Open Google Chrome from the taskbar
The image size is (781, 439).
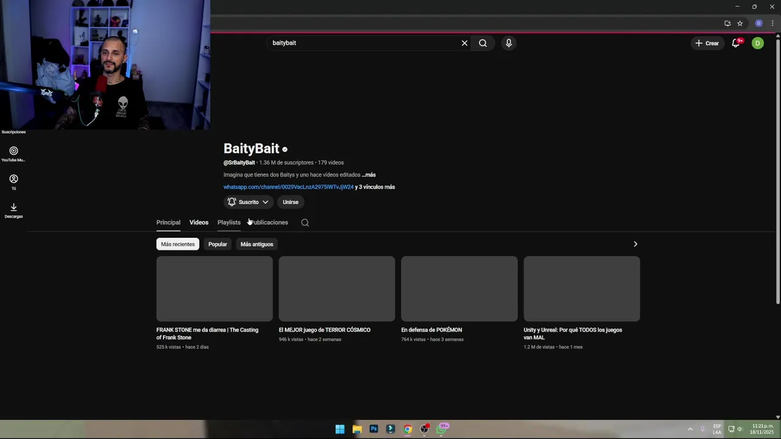(408, 429)
